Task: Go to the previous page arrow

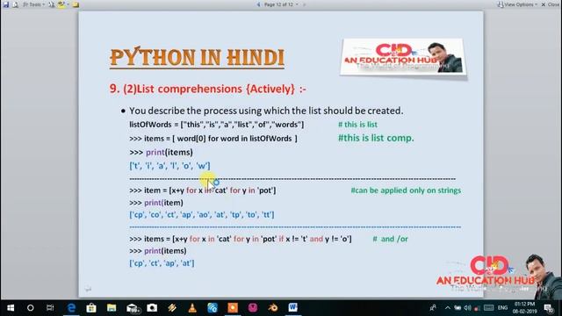Action: [258, 4]
